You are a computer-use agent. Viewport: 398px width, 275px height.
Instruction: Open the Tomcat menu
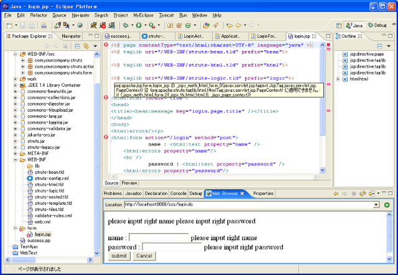pos(166,15)
